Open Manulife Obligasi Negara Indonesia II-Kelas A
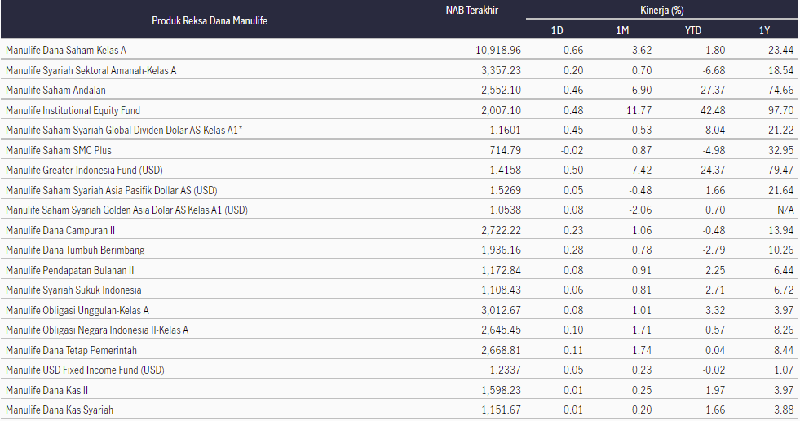Screen dimensions: 800x421 (x=97, y=330)
